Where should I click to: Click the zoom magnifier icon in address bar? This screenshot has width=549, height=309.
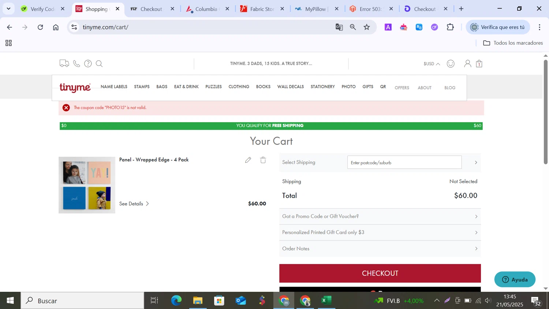353,27
